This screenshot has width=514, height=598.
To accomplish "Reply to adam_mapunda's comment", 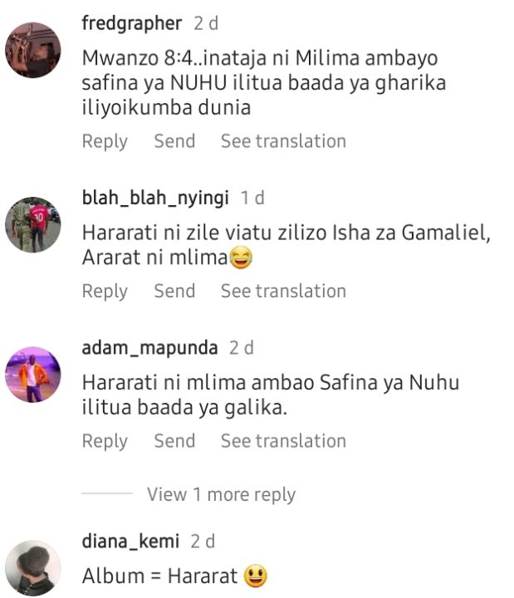I will click(x=105, y=441).
